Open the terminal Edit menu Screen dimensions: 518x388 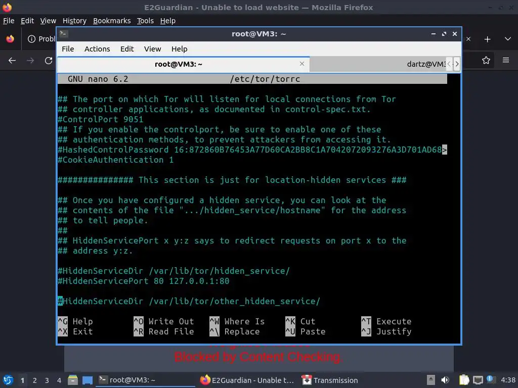[127, 49]
